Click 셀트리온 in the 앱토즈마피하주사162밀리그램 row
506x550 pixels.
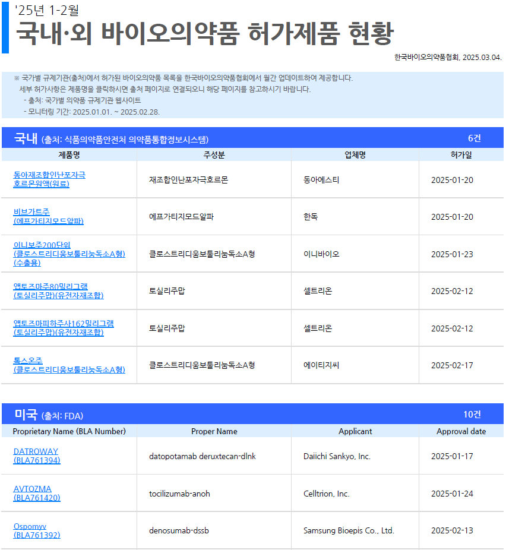(318, 328)
